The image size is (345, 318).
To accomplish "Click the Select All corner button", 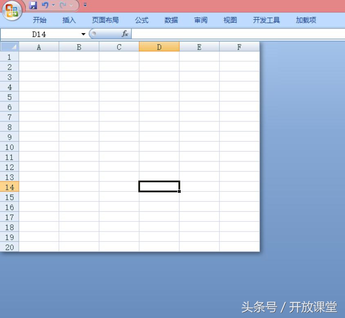I will tap(9, 46).
